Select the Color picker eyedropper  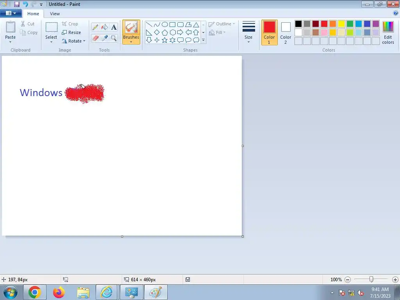(105, 38)
